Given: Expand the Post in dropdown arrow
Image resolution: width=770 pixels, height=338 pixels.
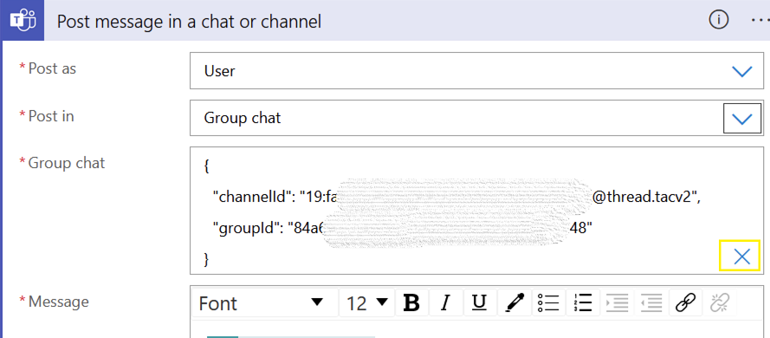Looking at the screenshot, I should (742, 119).
